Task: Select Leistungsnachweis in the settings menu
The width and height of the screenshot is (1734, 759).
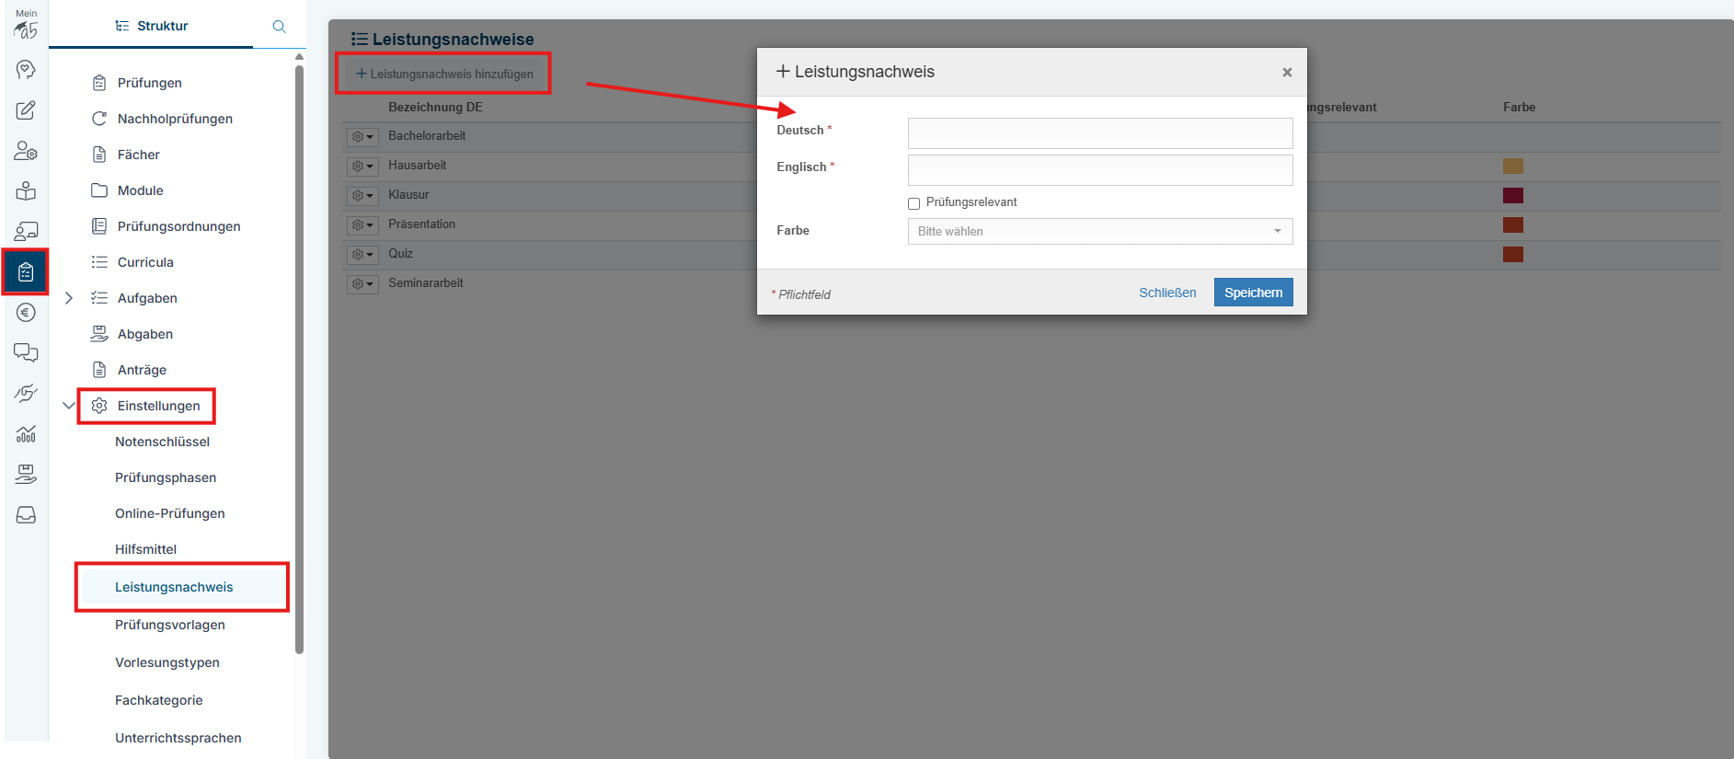Action: [174, 587]
